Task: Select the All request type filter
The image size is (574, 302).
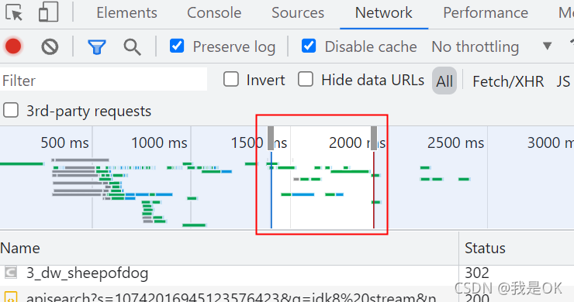Action: tap(444, 81)
